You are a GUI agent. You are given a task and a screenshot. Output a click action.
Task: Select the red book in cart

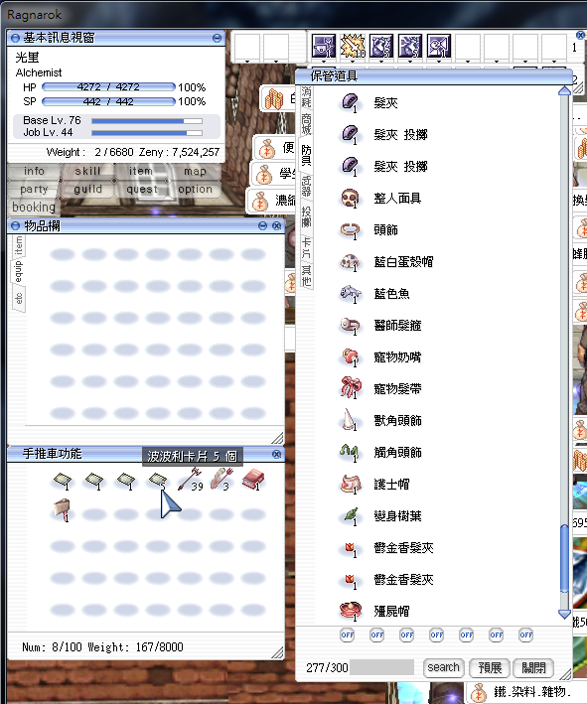point(253,479)
